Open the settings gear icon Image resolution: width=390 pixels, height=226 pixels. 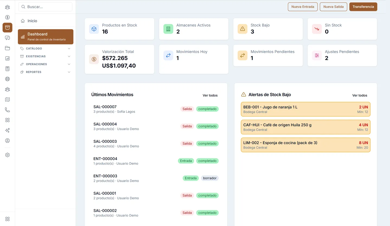[x=7, y=155]
